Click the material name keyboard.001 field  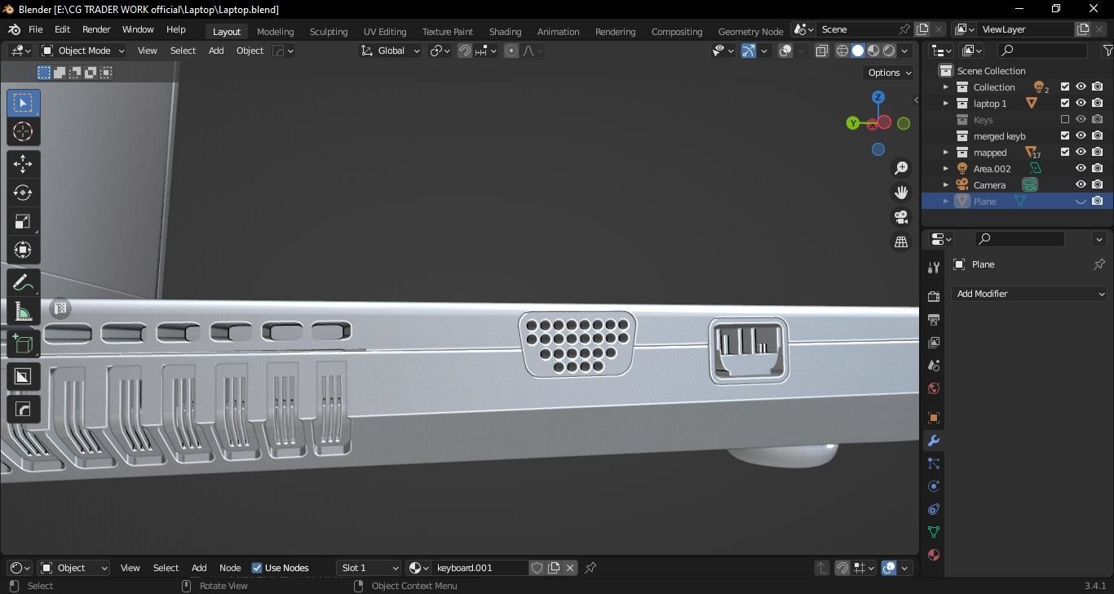point(480,568)
